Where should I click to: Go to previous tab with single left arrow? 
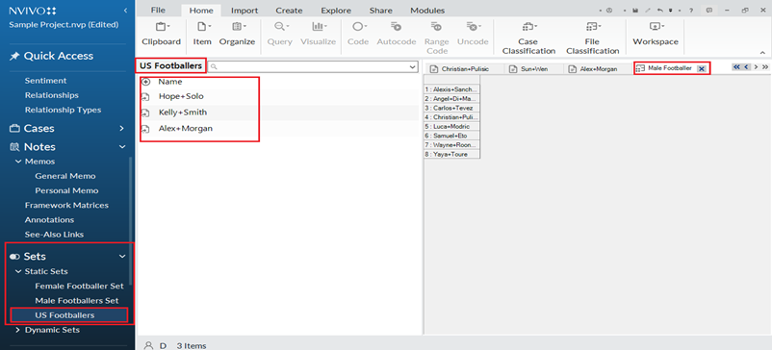click(746, 67)
